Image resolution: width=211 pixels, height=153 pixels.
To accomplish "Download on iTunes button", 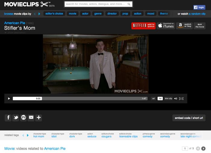I will [x=166, y=26].
